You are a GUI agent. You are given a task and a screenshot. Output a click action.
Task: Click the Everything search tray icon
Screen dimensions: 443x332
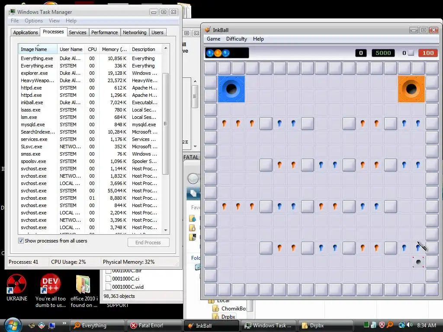point(390,325)
